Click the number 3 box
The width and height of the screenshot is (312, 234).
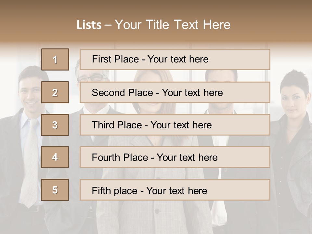(x=55, y=125)
